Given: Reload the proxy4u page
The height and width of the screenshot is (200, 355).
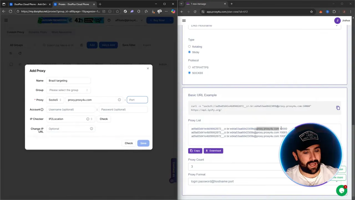Looking at the screenshot, I should click(x=195, y=12).
